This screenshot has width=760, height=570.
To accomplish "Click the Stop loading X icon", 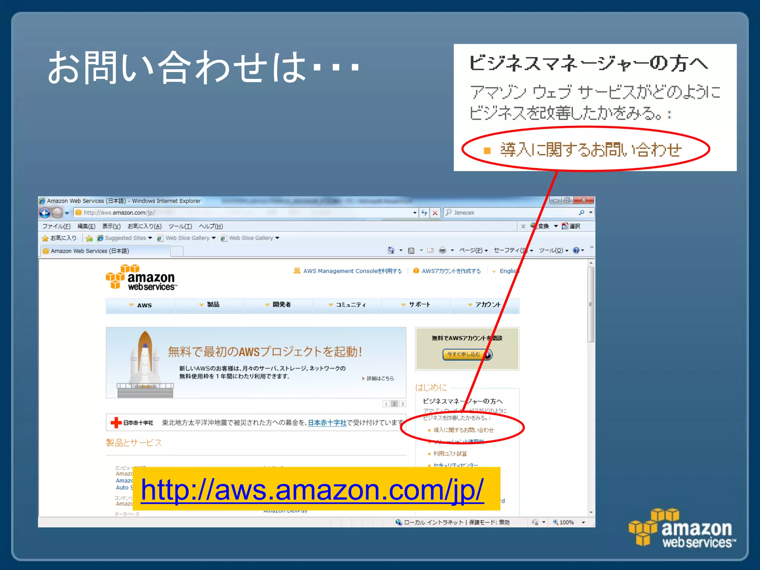I will [435, 213].
